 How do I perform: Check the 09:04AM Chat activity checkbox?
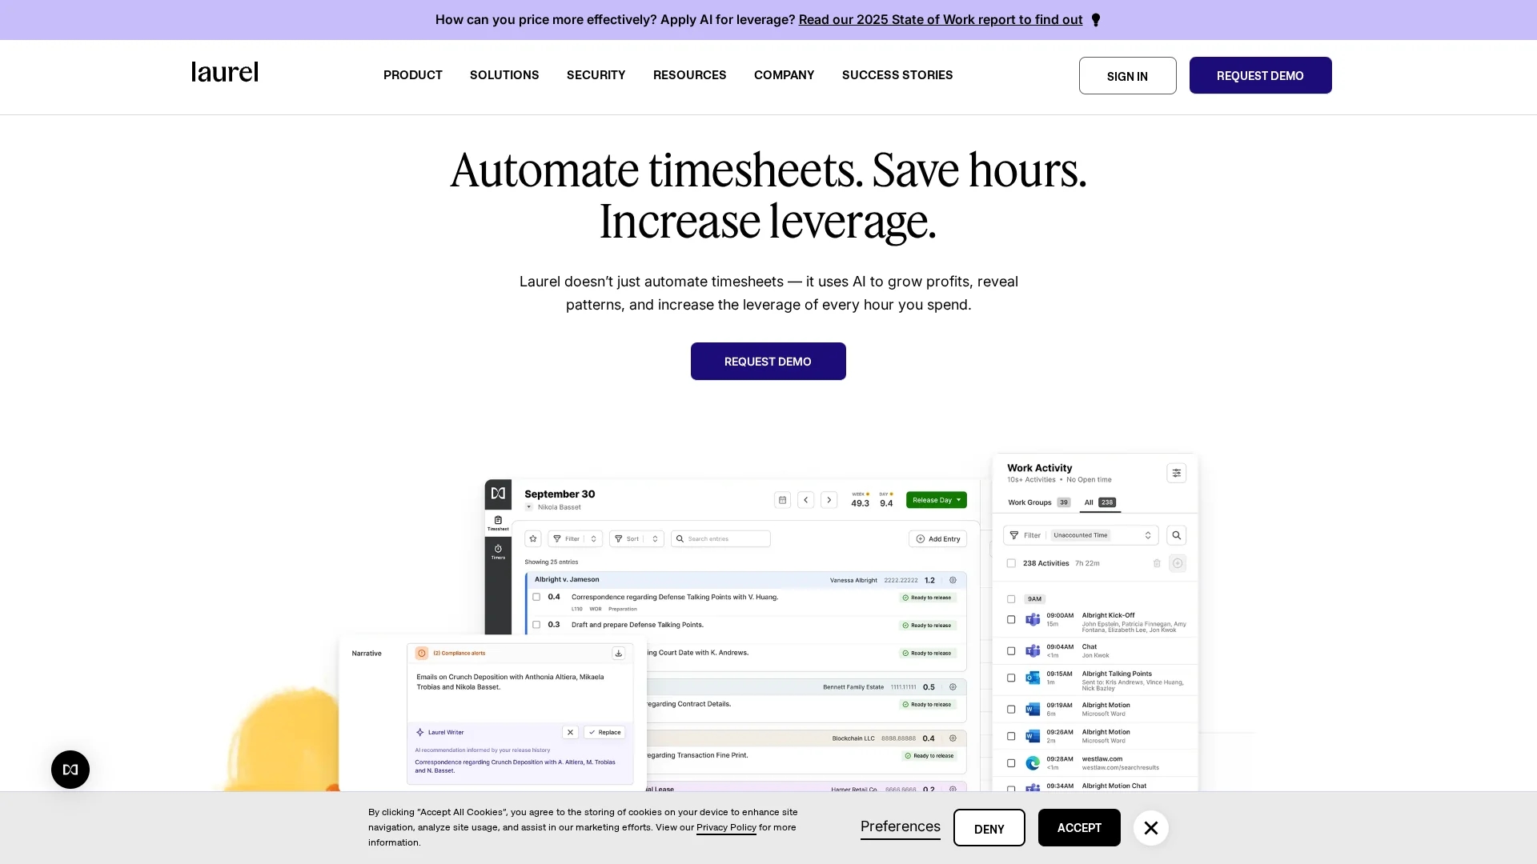(x=1011, y=651)
